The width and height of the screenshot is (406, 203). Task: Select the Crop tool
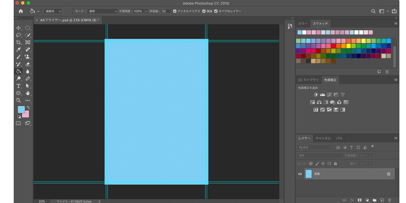19,42
